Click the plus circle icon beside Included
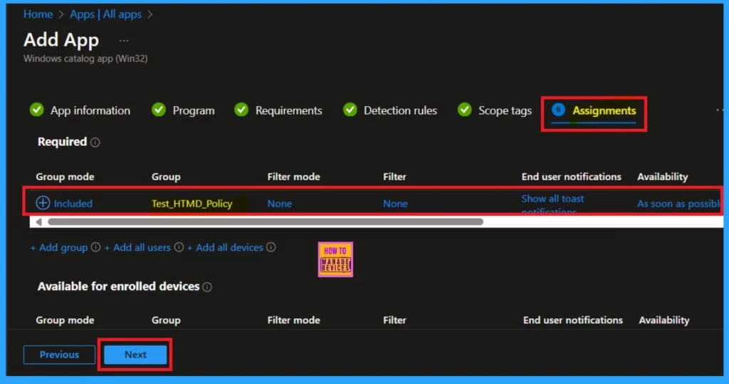 click(x=43, y=203)
